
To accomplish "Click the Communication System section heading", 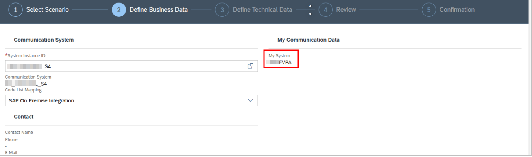I will pos(44,40).
